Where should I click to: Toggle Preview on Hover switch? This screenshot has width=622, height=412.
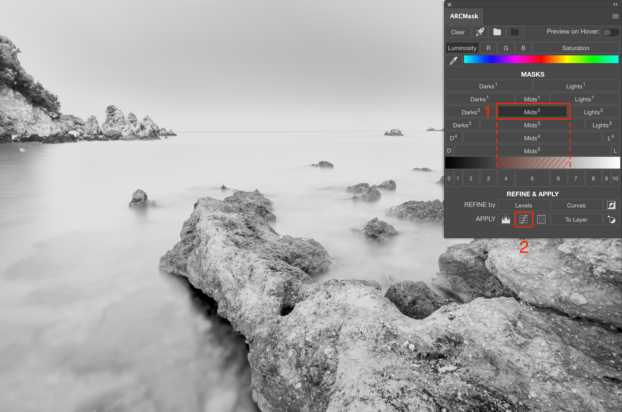click(610, 32)
